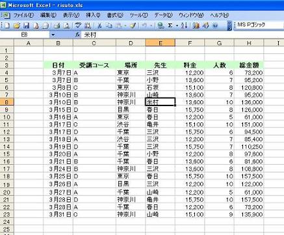The width and height of the screenshot is (284, 235).
Task: Open the 編集 (Edit) menu
Action: coord(48,15)
